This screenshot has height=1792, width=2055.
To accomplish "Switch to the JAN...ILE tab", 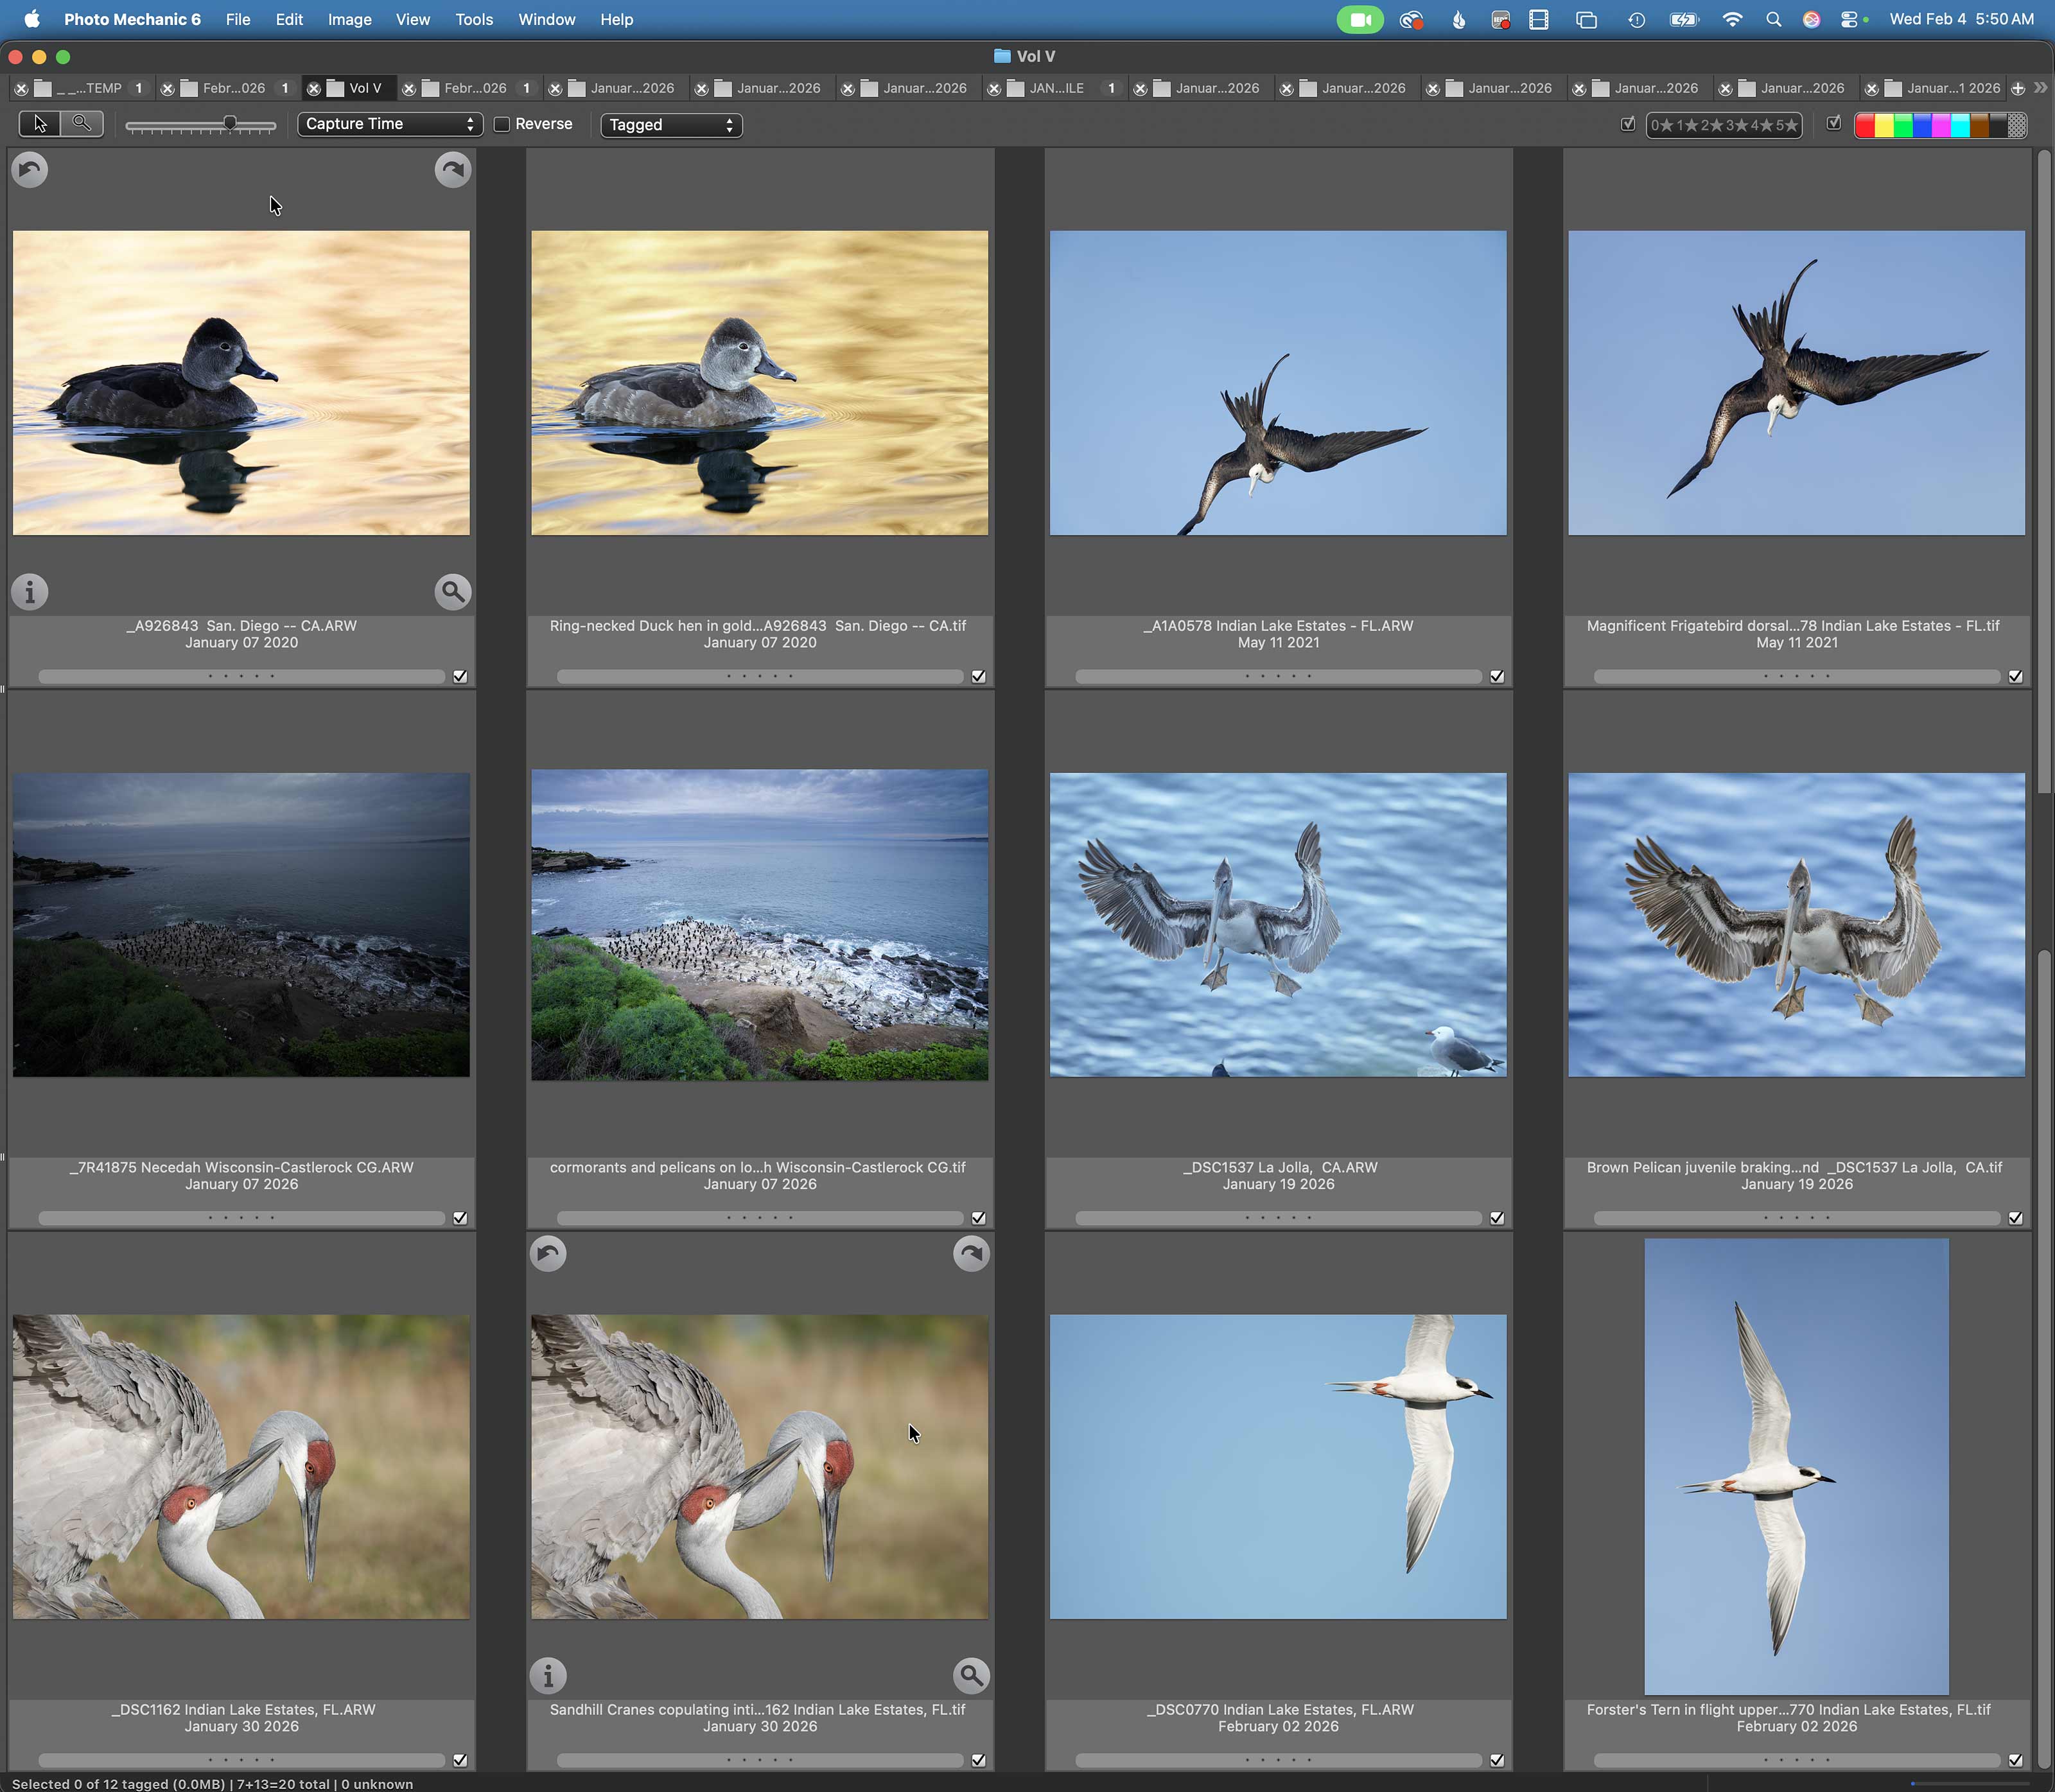I will (1056, 88).
